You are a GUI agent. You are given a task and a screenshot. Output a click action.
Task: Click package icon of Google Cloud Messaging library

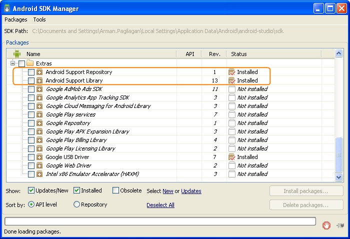(39, 106)
